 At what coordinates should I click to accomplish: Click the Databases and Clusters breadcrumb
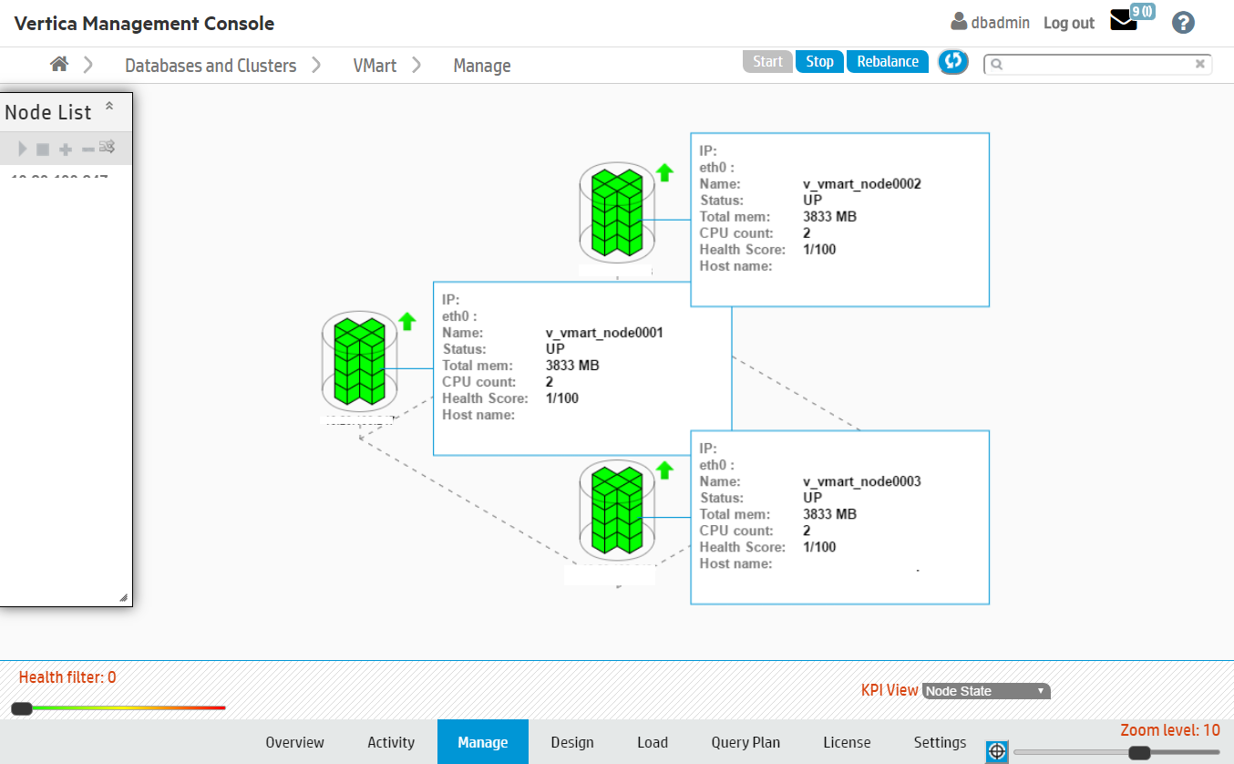[211, 66]
